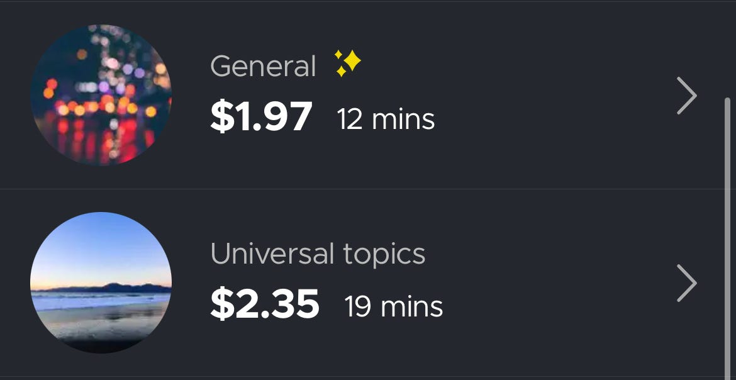The width and height of the screenshot is (736, 380).
Task: Click the Universal topics label text
Action: click(x=319, y=254)
